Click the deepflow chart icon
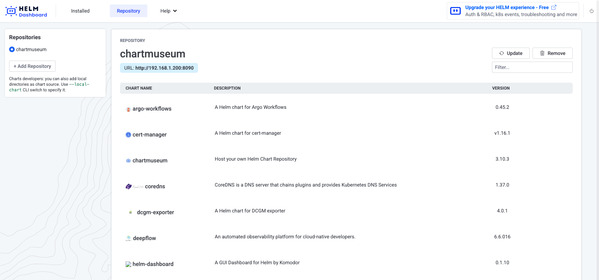The width and height of the screenshot is (599, 280). 128,238
